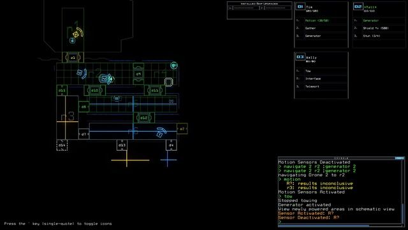Choose Matt's Generator upgrade row
The image size is (408, 230).
(379, 20)
